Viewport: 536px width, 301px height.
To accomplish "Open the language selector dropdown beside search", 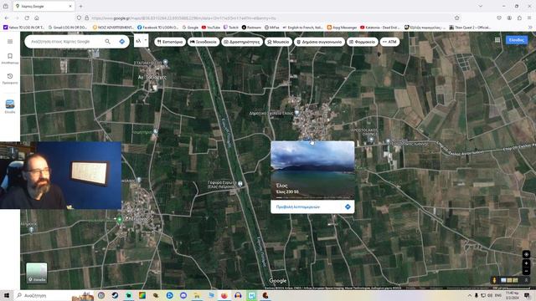I will pos(141,41).
